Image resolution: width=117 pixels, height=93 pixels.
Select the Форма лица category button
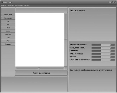[8, 15]
